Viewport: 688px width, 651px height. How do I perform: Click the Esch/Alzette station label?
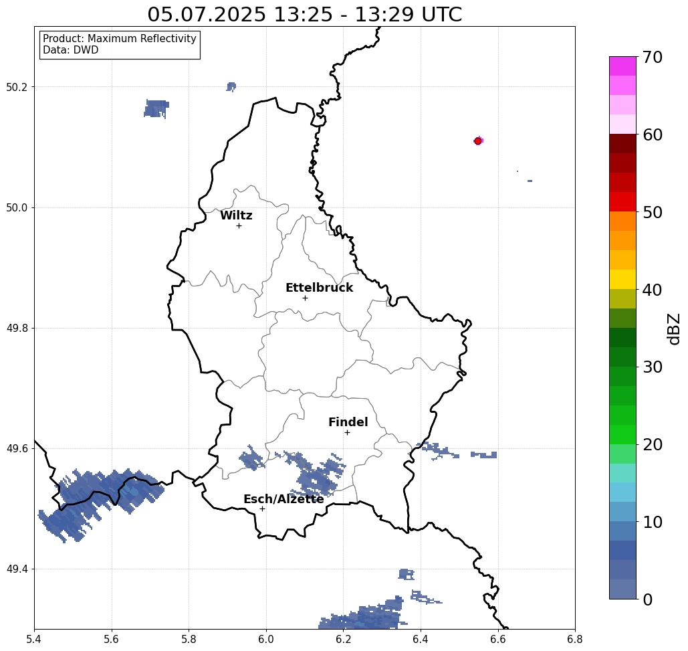[283, 499]
